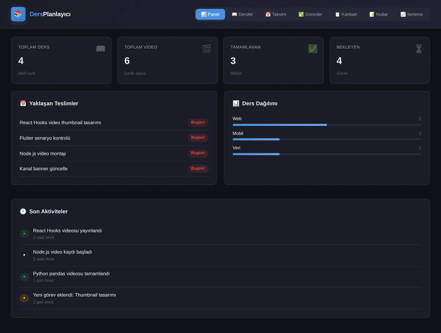The width and height of the screenshot is (441, 333).
Task: Click the "Web" category label
Action: coord(237,118)
